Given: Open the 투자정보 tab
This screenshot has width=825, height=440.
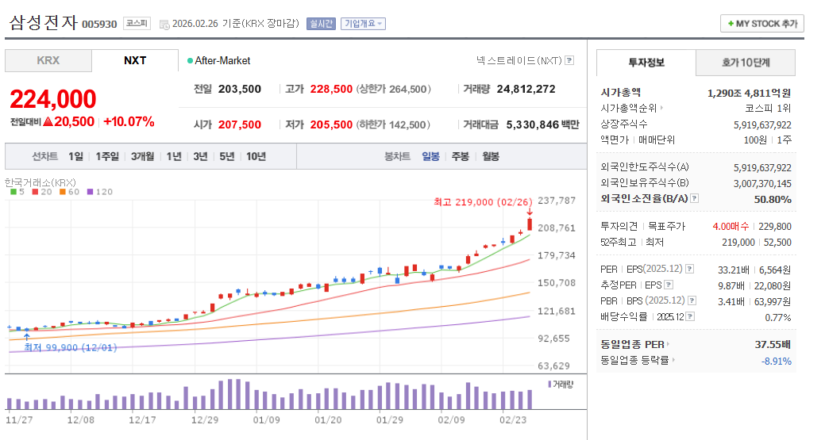Looking at the screenshot, I should coord(646,63).
